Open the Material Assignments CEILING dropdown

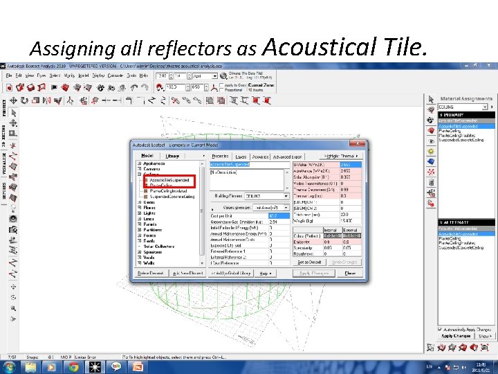point(485,107)
